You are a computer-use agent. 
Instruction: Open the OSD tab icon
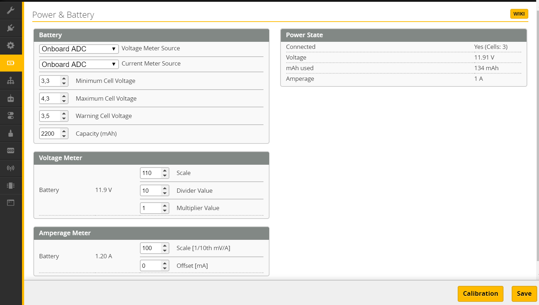click(x=11, y=151)
